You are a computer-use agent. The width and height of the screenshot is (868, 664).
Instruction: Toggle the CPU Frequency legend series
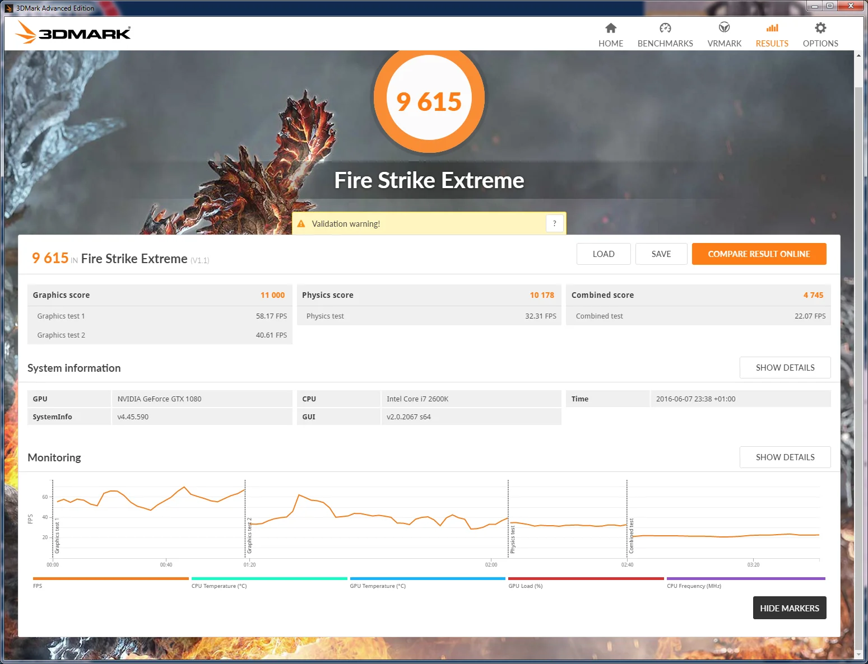(x=746, y=582)
